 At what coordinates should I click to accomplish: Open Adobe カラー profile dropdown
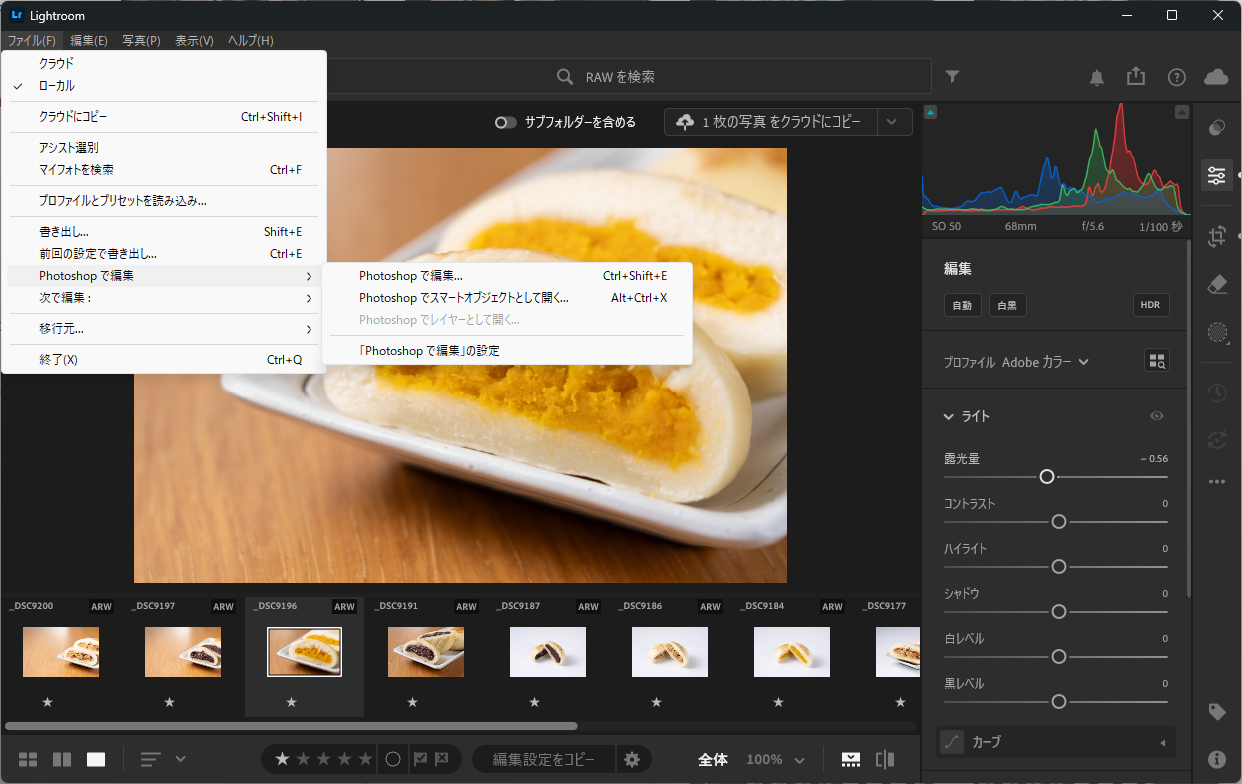pos(1045,362)
